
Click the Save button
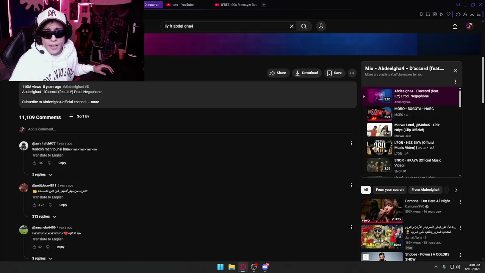[x=334, y=73]
